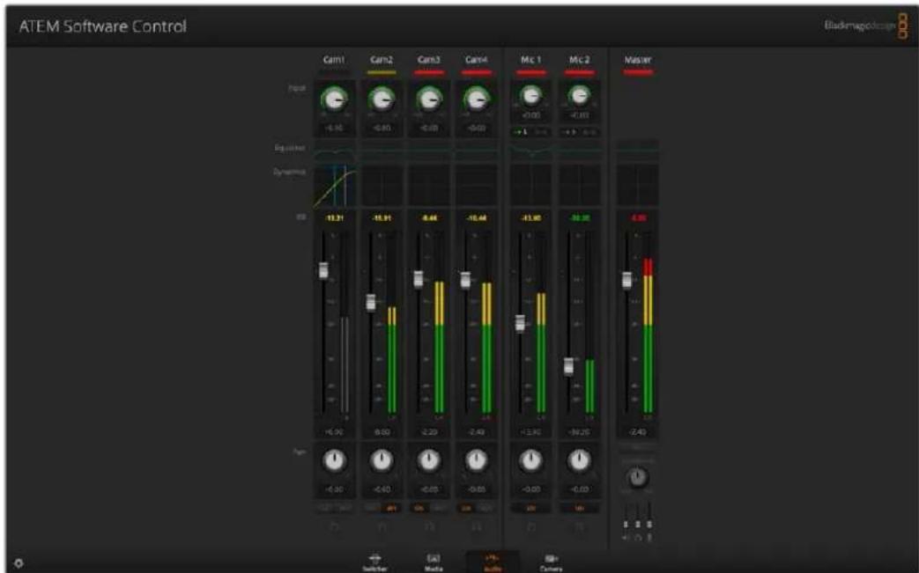The height and width of the screenshot is (573, 919).
Task: Open the Mic 1 equalizer curve
Action: pos(531,151)
